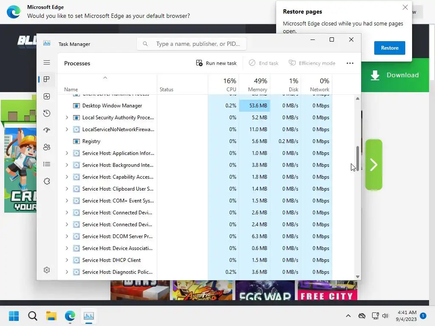Select the Registry process row

click(195, 141)
